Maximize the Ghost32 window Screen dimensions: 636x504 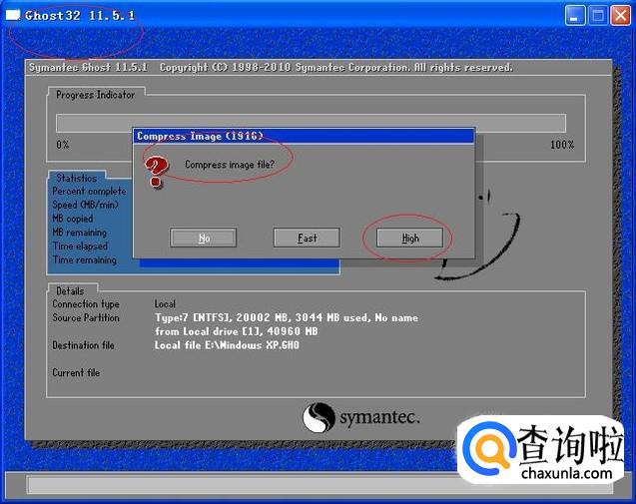(x=598, y=16)
